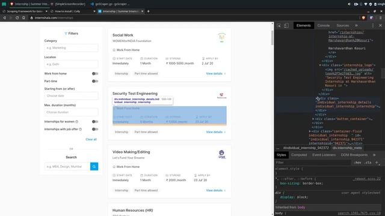Expand the individual_internship_details div node
The height and width of the screenshot is (216, 385).
click(x=316, y=98)
